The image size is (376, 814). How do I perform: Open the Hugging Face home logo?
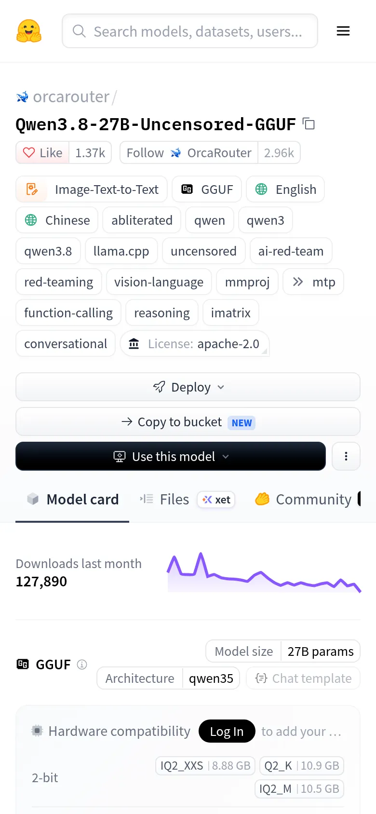pos(29,31)
